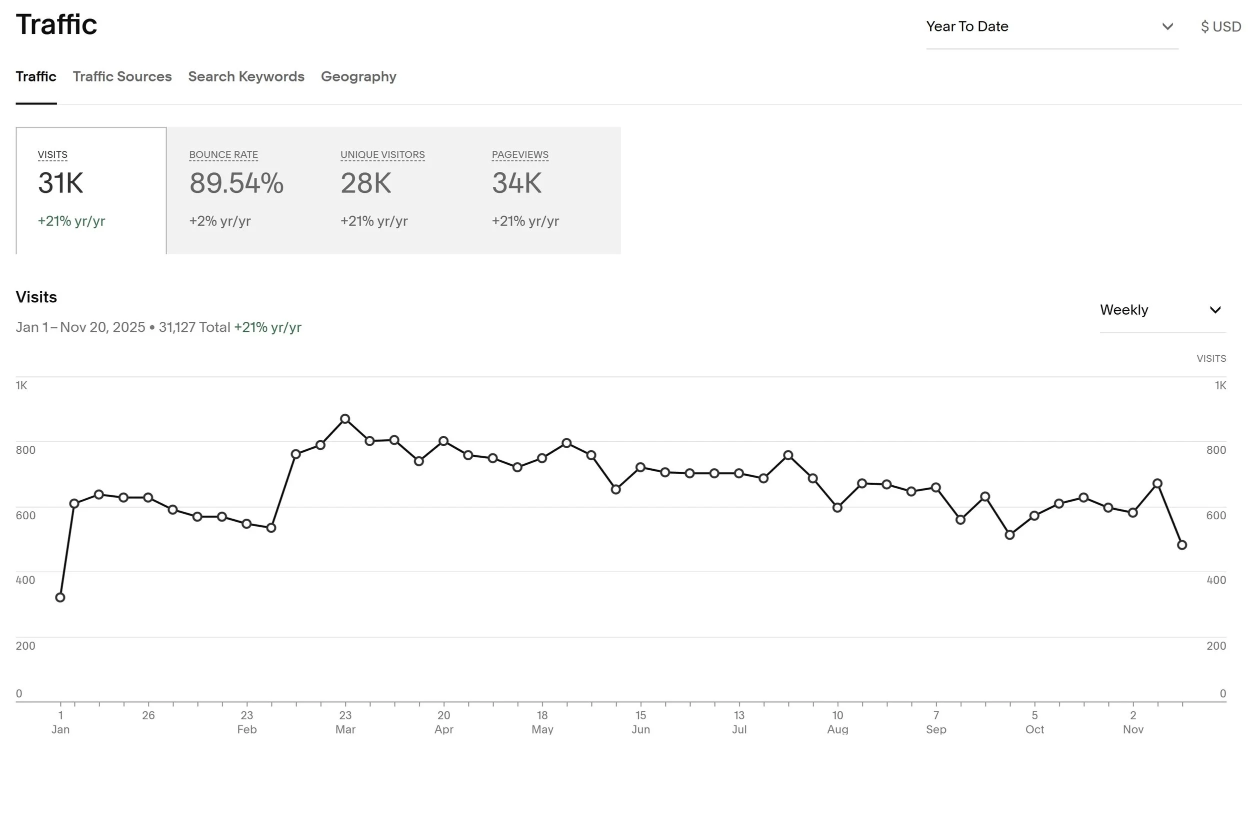Click the Weekly dropdown chevron icon
The width and height of the screenshot is (1250, 838).
pos(1214,310)
